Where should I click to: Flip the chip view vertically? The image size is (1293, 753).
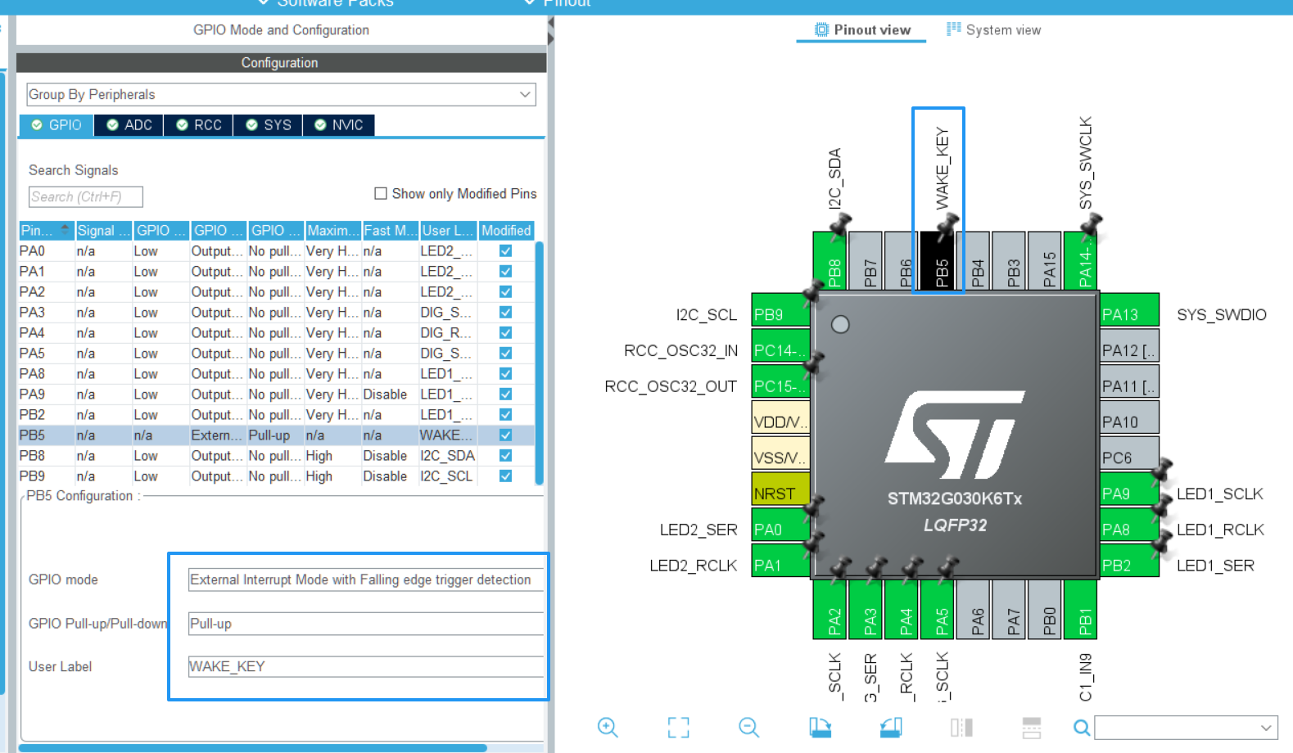pyautogui.click(x=1032, y=727)
